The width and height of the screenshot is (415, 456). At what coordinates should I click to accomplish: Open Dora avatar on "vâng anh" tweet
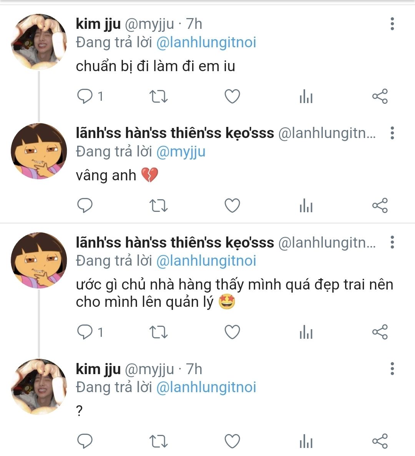tap(38, 151)
